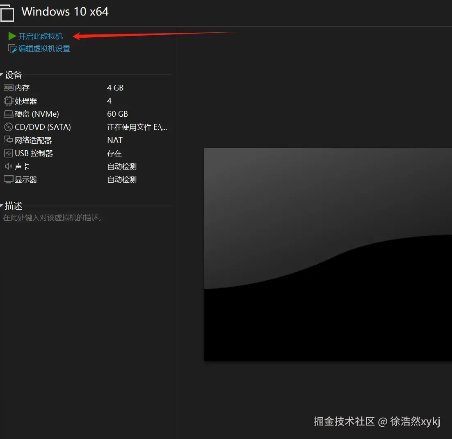Click the disc icon for CD/DVD (SATA)
This screenshot has height=439, width=452.
pos(8,127)
